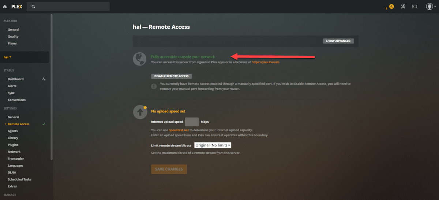Open the Conversions status page
This screenshot has height=200, width=439.
[x=17, y=100]
